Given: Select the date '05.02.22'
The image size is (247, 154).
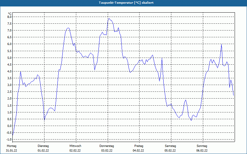Looking at the screenshot, I should click(170, 151).
